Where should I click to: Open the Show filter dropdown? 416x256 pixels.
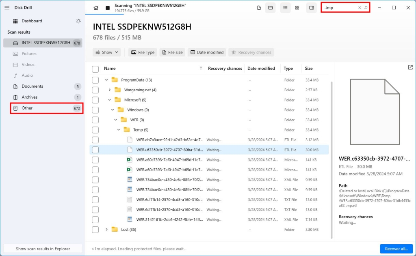(x=106, y=52)
